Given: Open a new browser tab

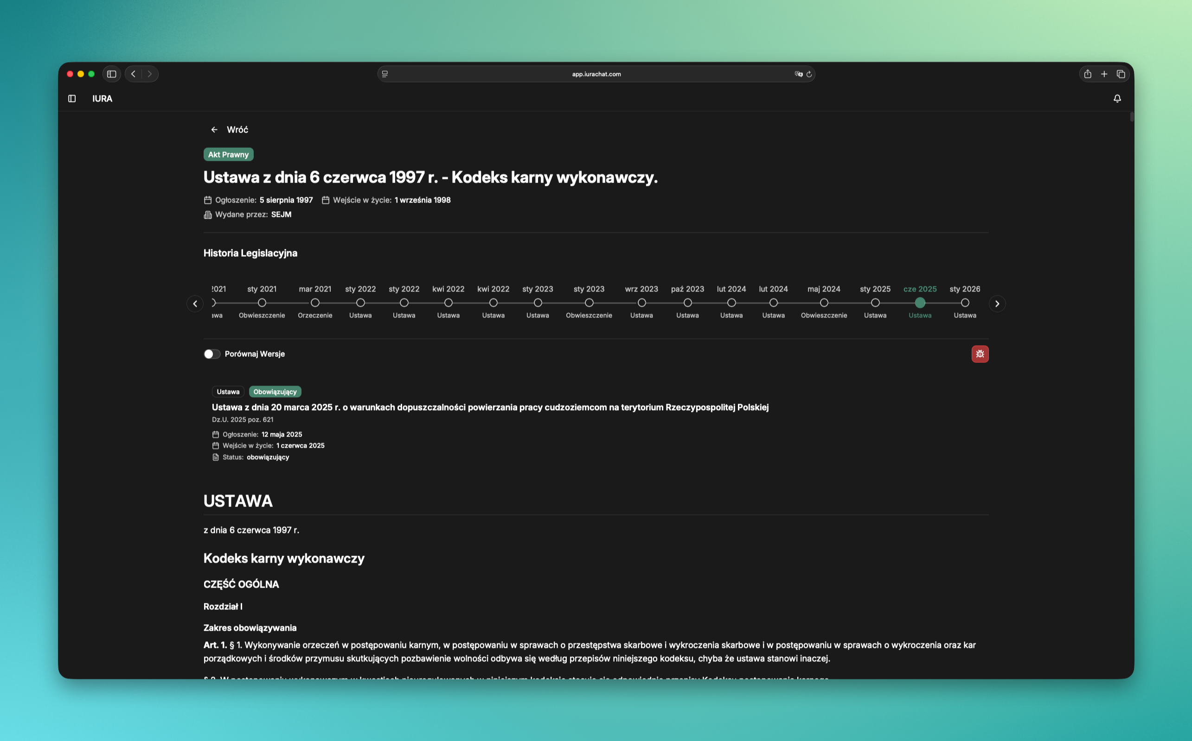Looking at the screenshot, I should point(1104,74).
